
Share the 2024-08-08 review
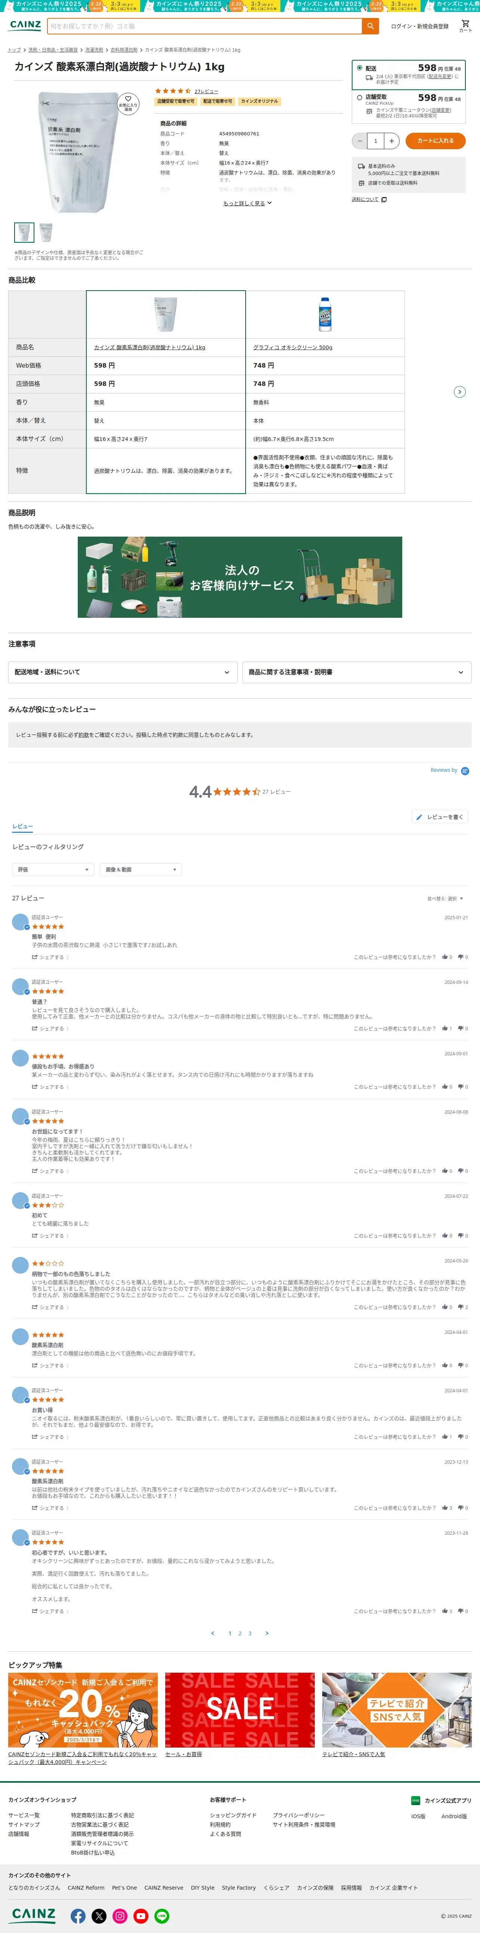coord(48,1170)
